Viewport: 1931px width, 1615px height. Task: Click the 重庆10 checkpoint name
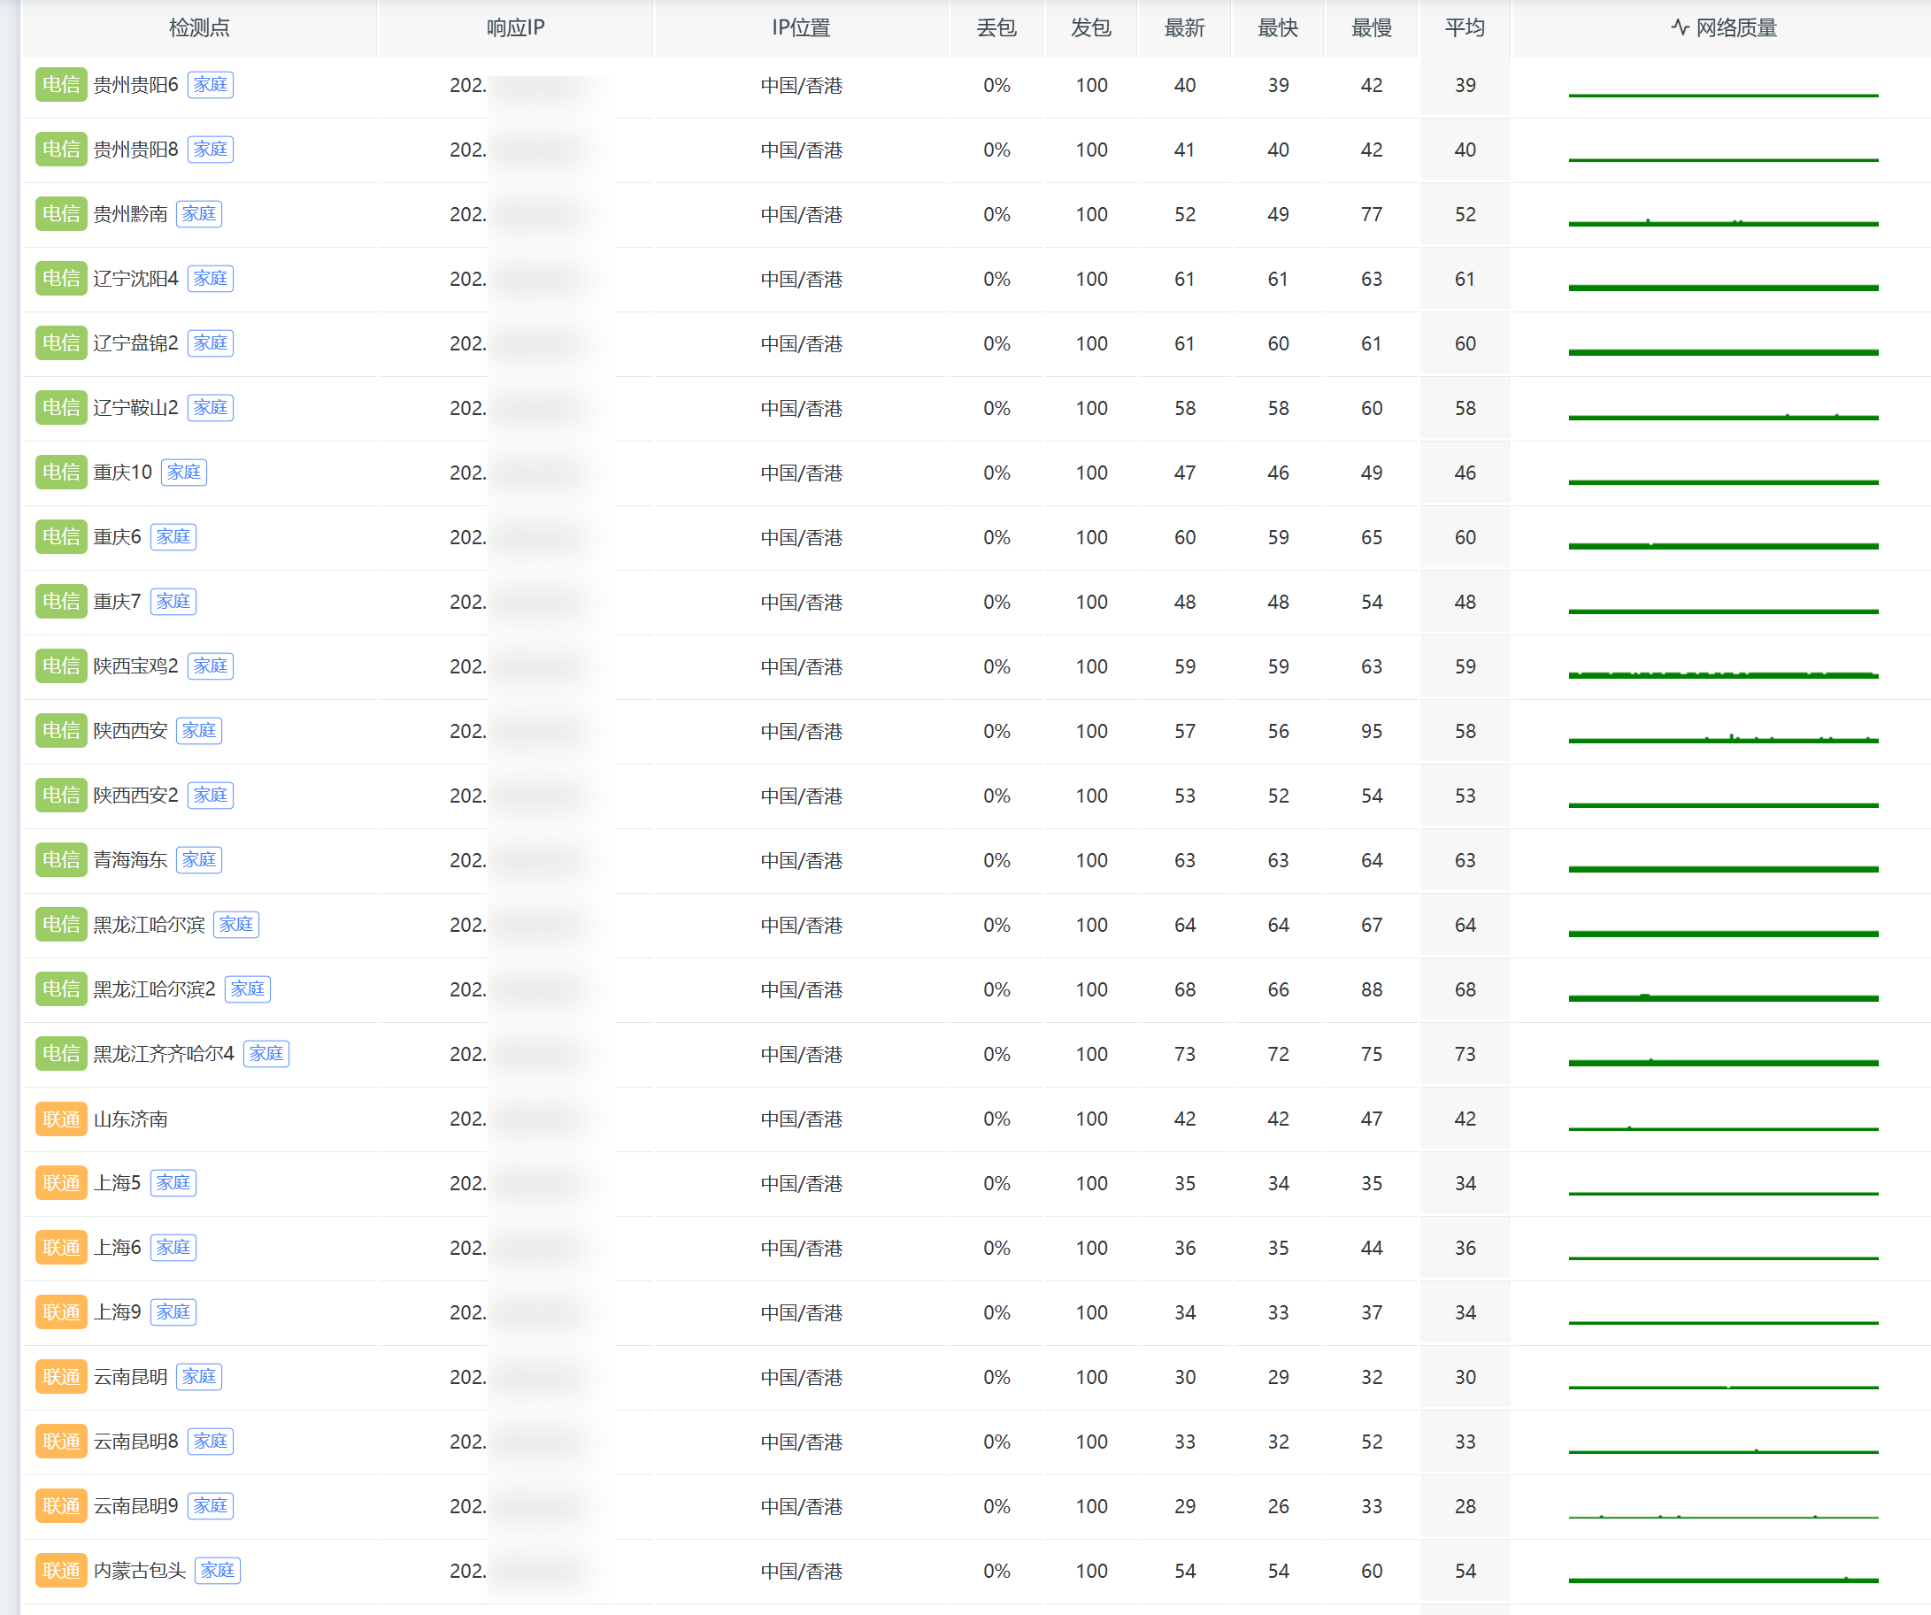coord(123,472)
